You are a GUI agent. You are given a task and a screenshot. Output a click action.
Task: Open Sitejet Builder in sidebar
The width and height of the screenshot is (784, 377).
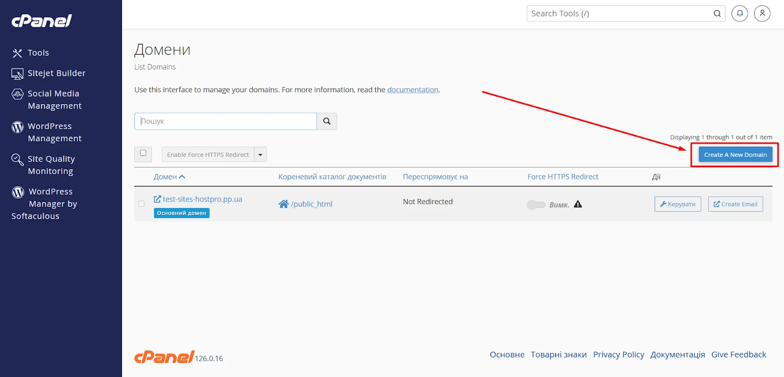(x=49, y=73)
